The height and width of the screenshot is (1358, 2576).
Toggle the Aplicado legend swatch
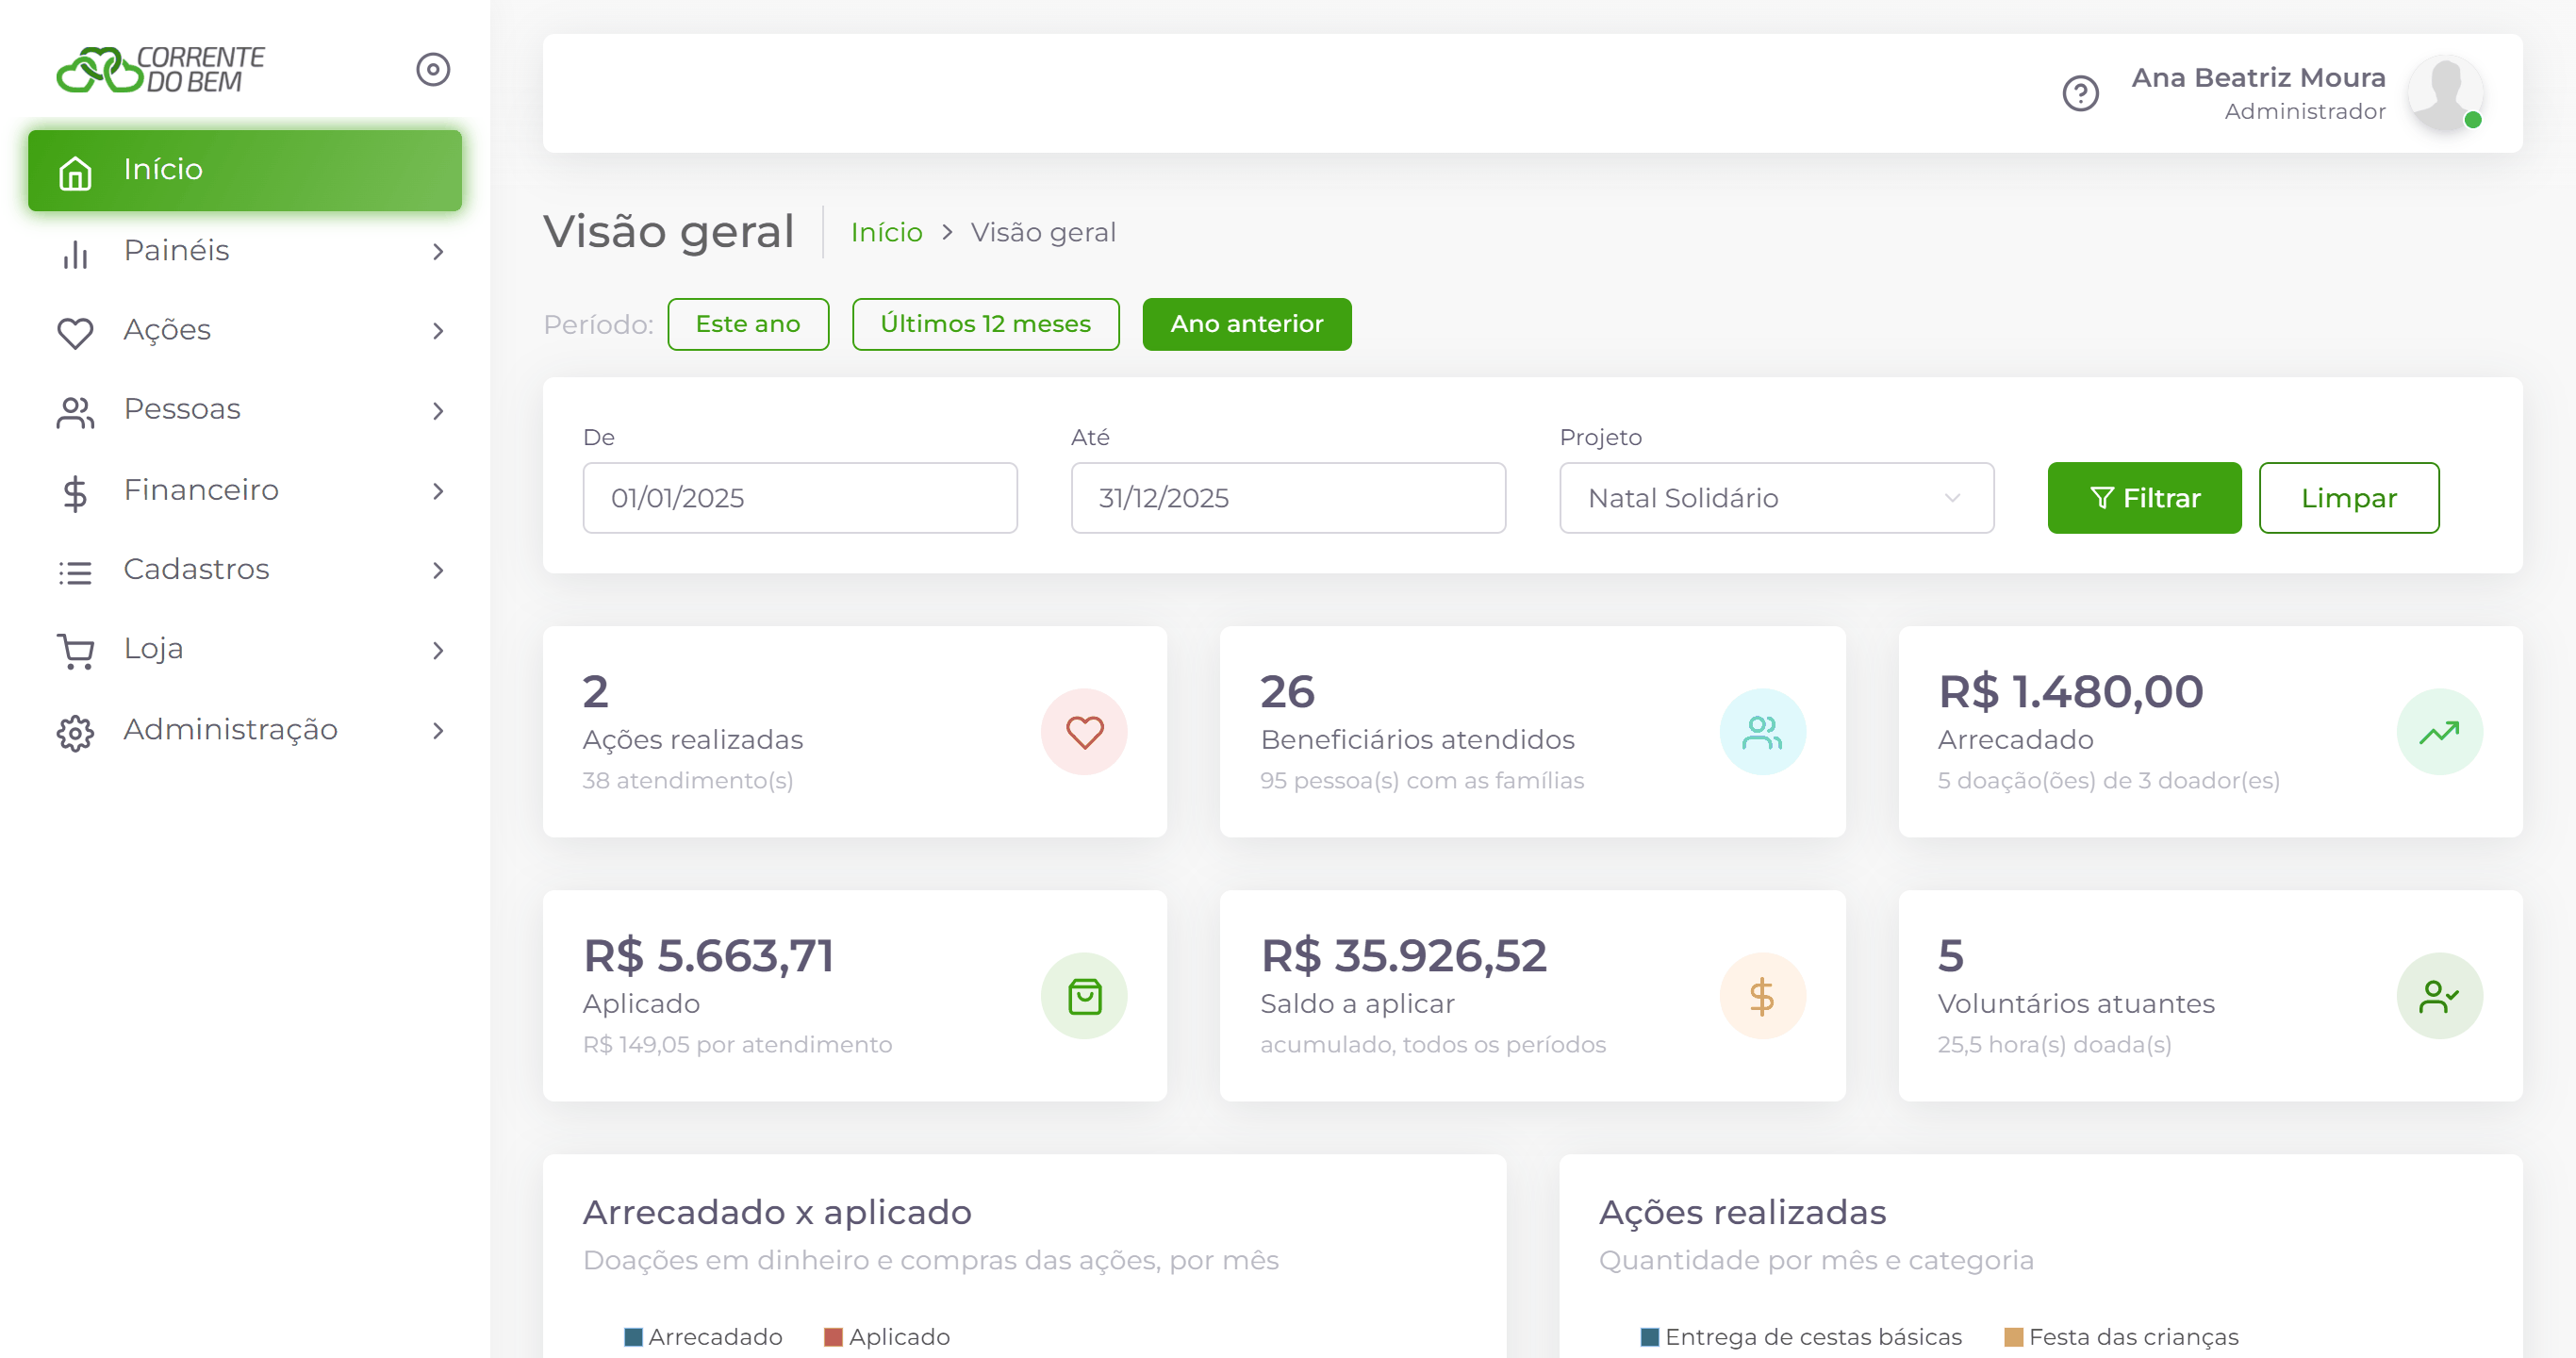point(833,1337)
